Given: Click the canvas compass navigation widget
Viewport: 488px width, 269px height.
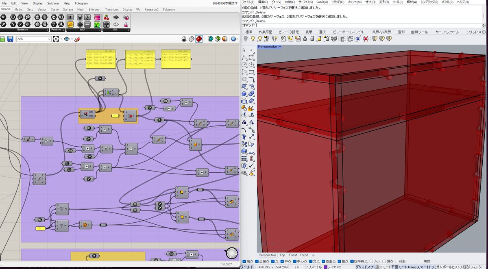Looking at the screenshot, I should [x=232, y=254].
